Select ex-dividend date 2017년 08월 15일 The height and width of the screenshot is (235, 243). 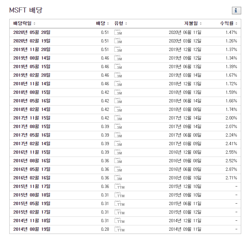coord(32,126)
